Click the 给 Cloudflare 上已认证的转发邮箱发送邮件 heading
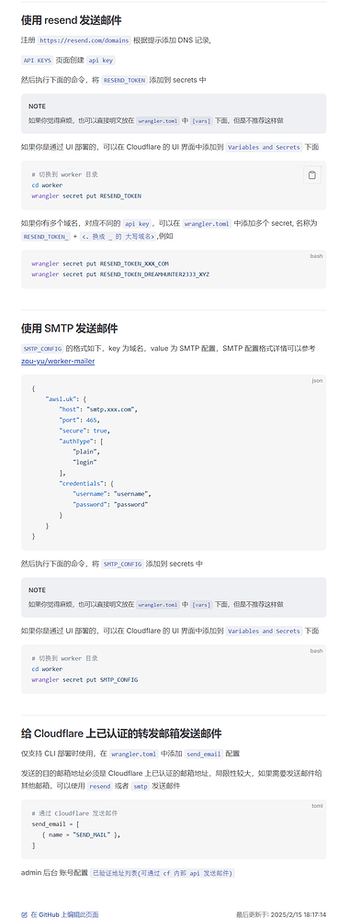 [x=121, y=733]
